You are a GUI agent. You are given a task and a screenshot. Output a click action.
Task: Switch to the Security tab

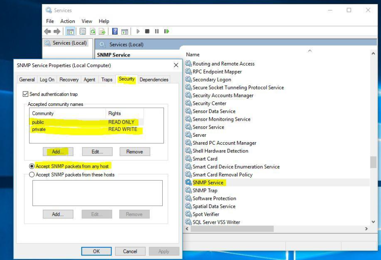point(126,79)
